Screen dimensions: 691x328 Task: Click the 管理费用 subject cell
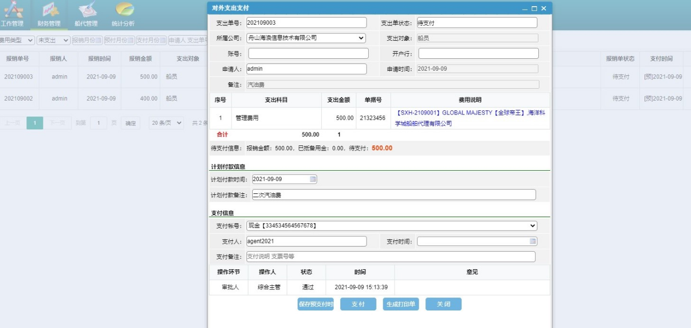(276, 118)
